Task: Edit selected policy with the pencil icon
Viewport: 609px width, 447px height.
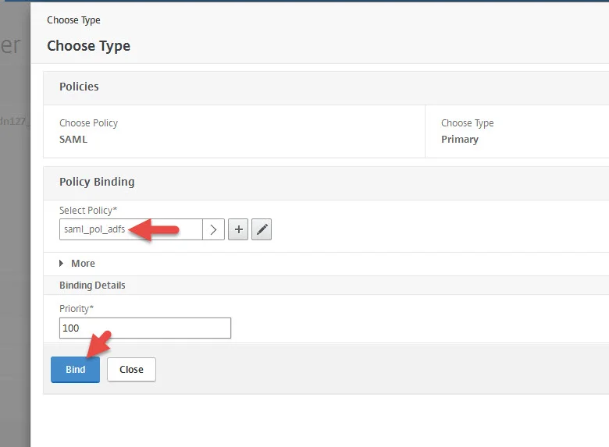Action: coord(262,229)
